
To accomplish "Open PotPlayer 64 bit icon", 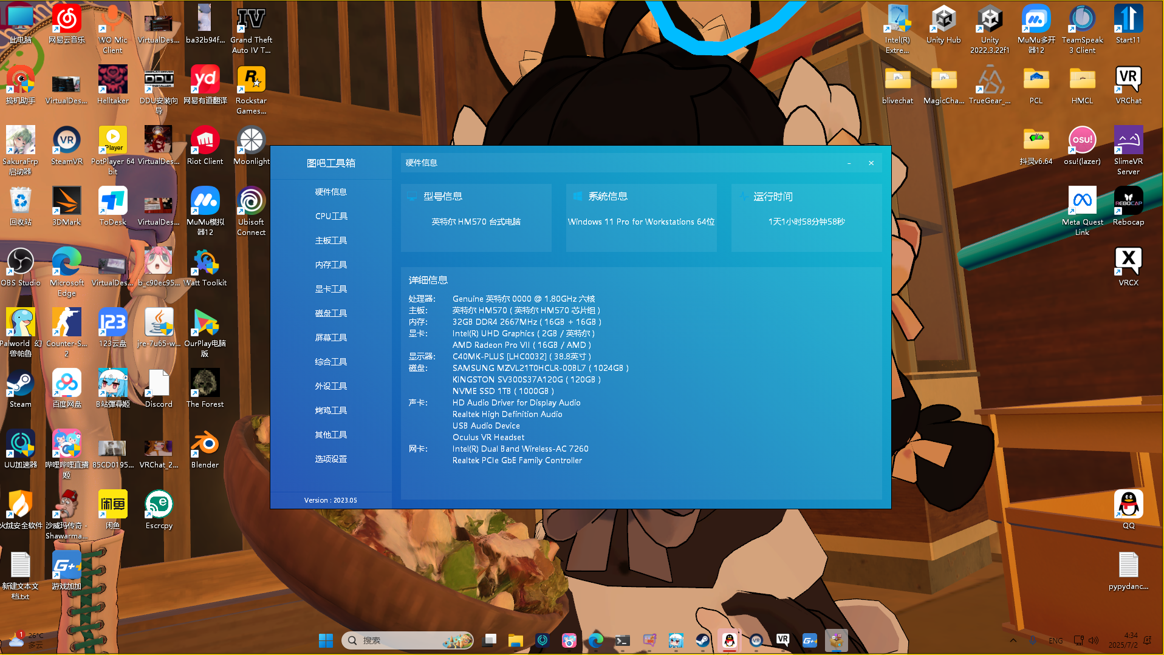I will pyautogui.click(x=112, y=150).
